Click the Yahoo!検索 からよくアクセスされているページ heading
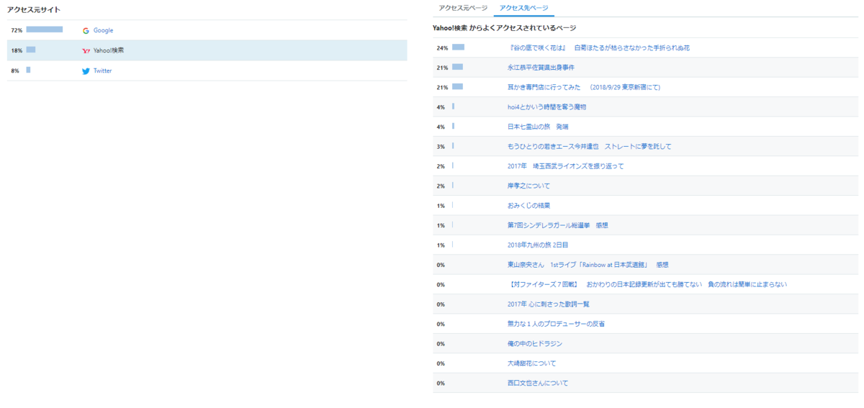Screen dimensions: 864x408 (504, 27)
